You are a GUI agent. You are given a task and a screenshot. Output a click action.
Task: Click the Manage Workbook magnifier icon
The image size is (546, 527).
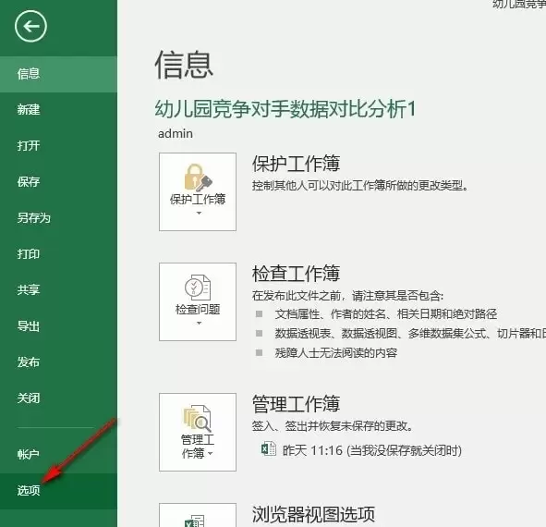coord(198,418)
